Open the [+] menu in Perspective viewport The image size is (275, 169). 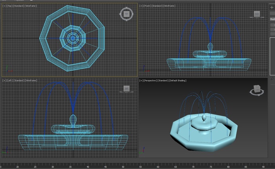pos(141,81)
